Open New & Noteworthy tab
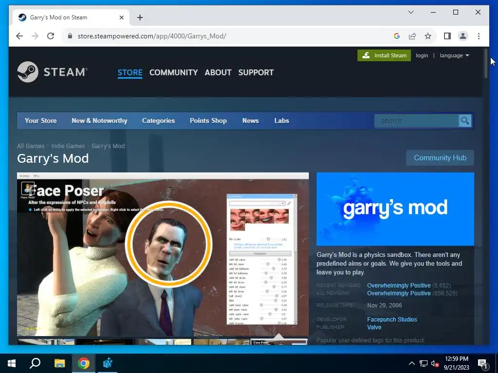The width and height of the screenshot is (498, 373). (99, 120)
